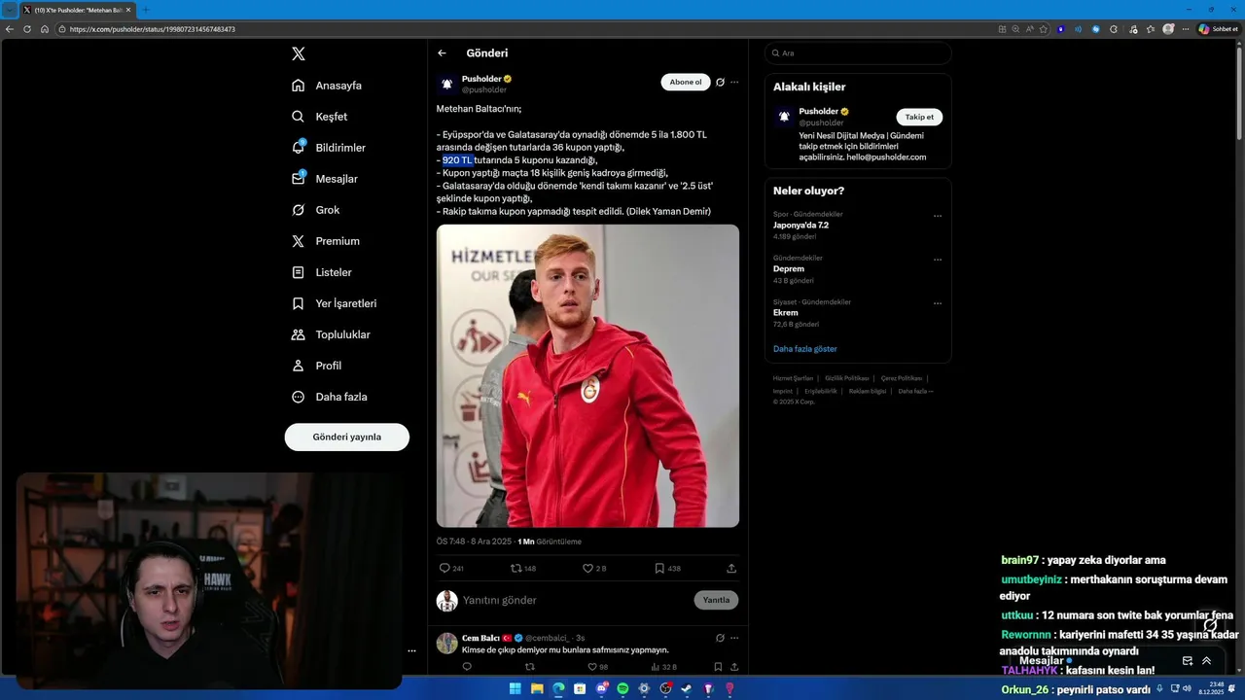Open Grok from sidebar
This screenshot has width=1245, height=700.
(315, 210)
